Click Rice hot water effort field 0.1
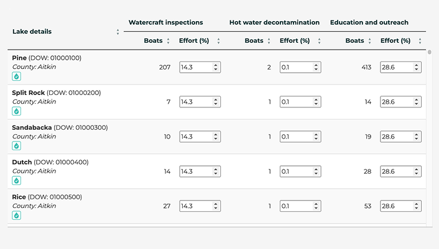Viewport: 439px width, 249px height. 300,206
